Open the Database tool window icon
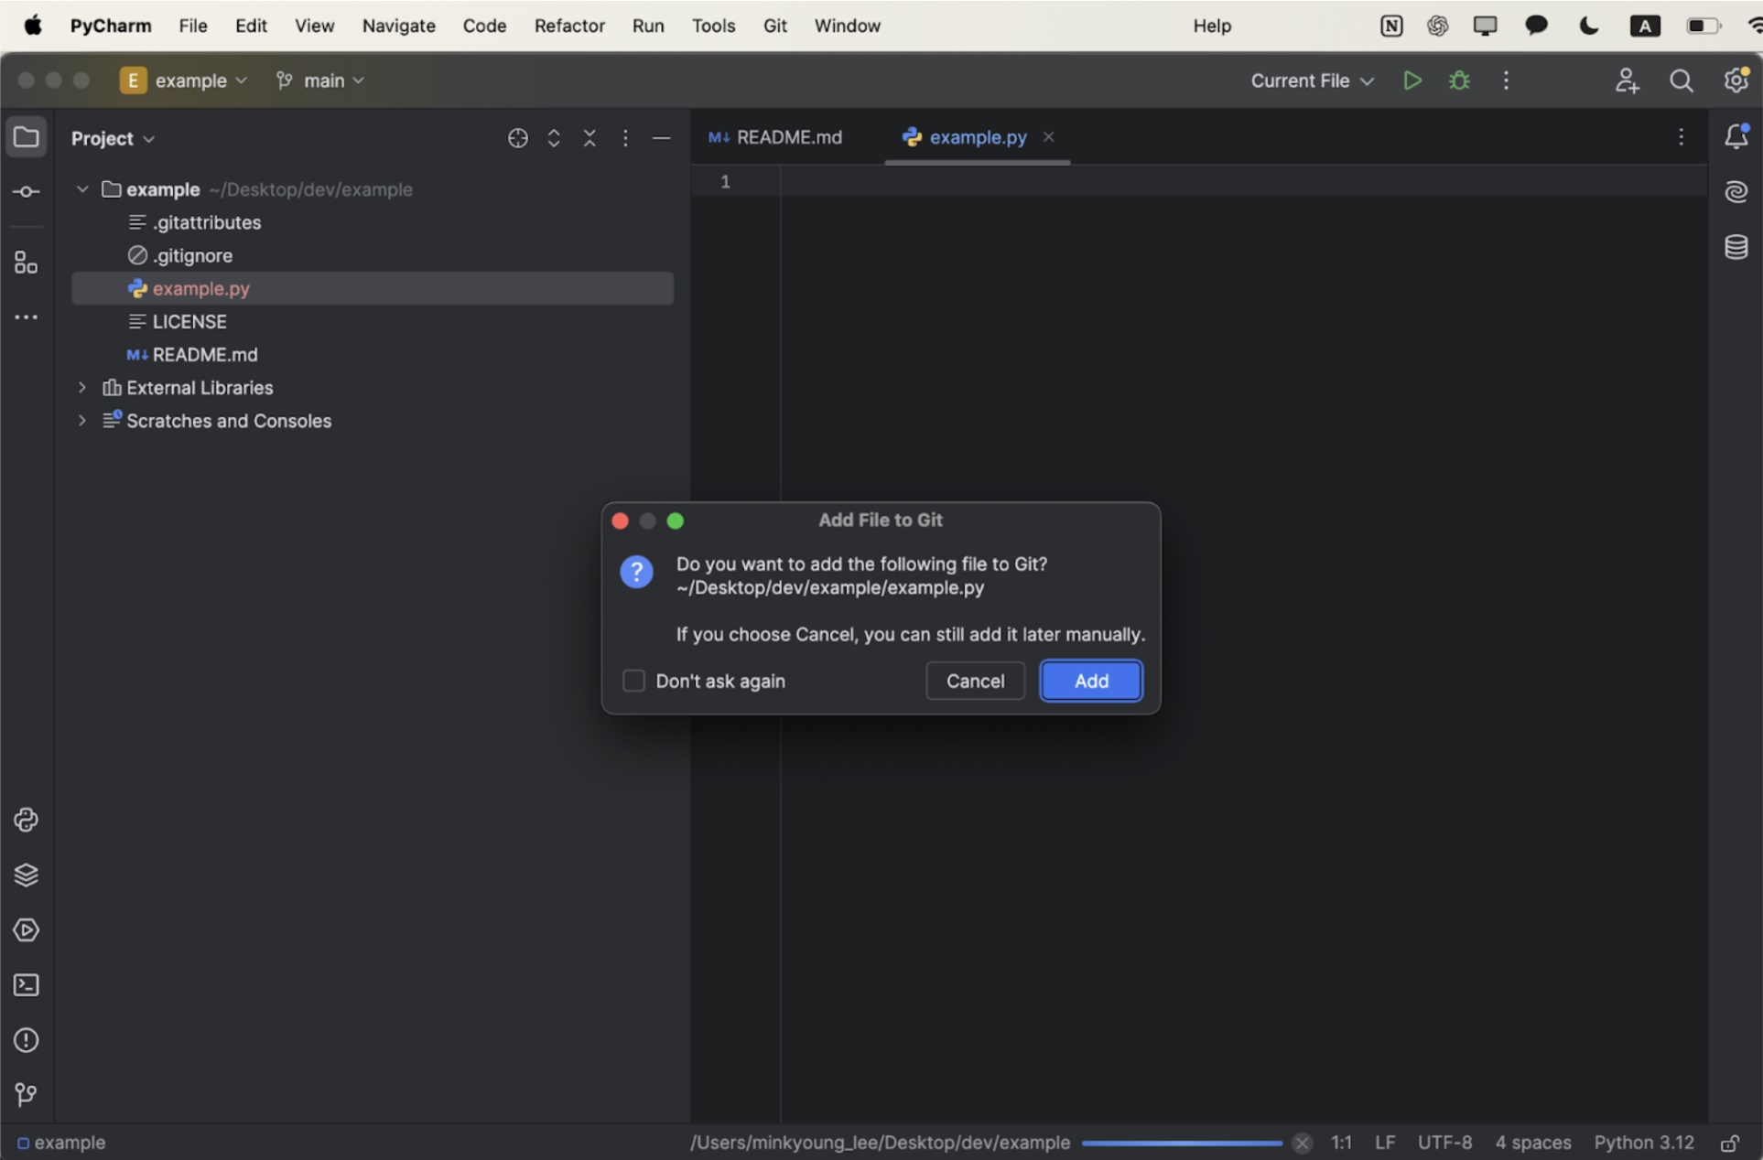This screenshot has width=1763, height=1160. click(x=1736, y=247)
